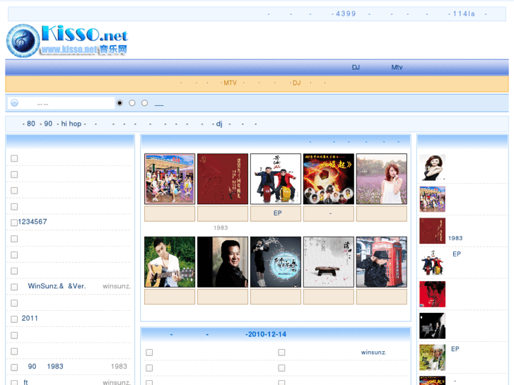514x385 pixels.
Task: Open the small two-men EP thumbnail in right sidebar
Action: (433, 263)
